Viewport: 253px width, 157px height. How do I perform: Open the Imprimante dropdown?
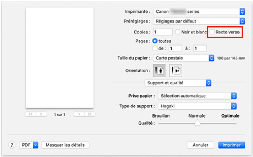coord(199,11)
